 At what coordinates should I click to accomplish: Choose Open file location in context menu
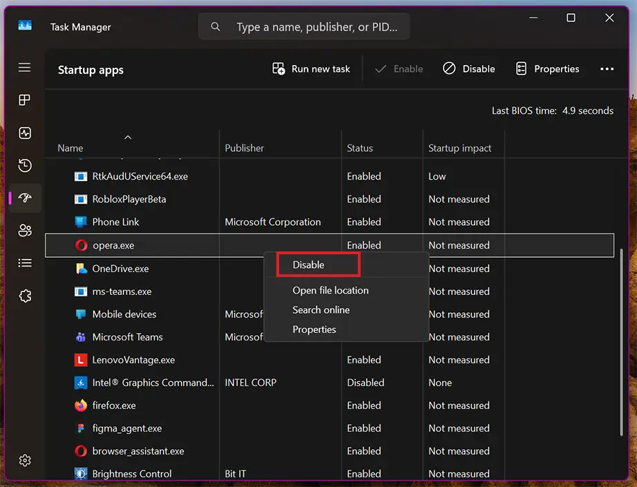point(330,290)
